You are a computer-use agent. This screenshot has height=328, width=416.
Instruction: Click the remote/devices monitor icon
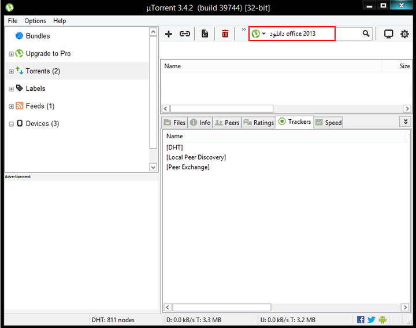coord(388,34)
